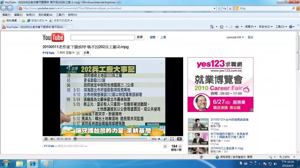This screenshot has height=168, width=300.
Task: Expand the 1,905 部影片 videos dropdown
Action: coord(78,53)
